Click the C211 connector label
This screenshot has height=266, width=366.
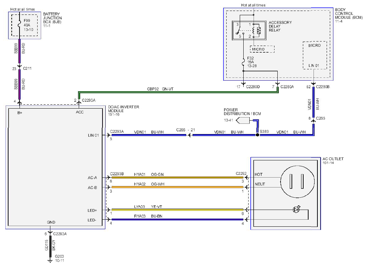[27, 68]
